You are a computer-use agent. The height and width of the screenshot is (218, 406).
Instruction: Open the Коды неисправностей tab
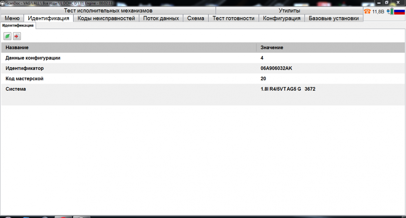(x=106, y=18)
